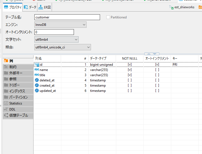
Task: Toggle NOT NULL for created_at column
Action: coord(130,86)
